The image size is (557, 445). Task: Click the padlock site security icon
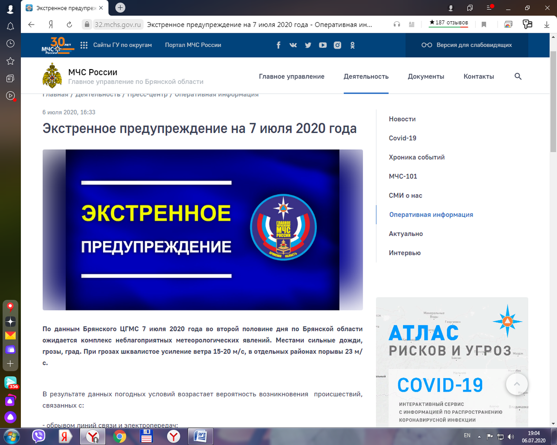[86, 25]
